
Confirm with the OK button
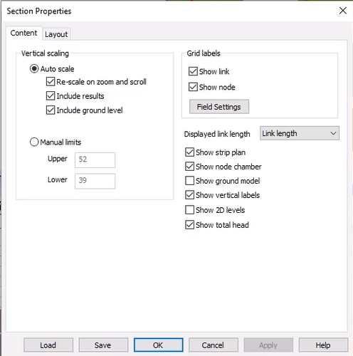pyautogui.click(x=158, y=345)
